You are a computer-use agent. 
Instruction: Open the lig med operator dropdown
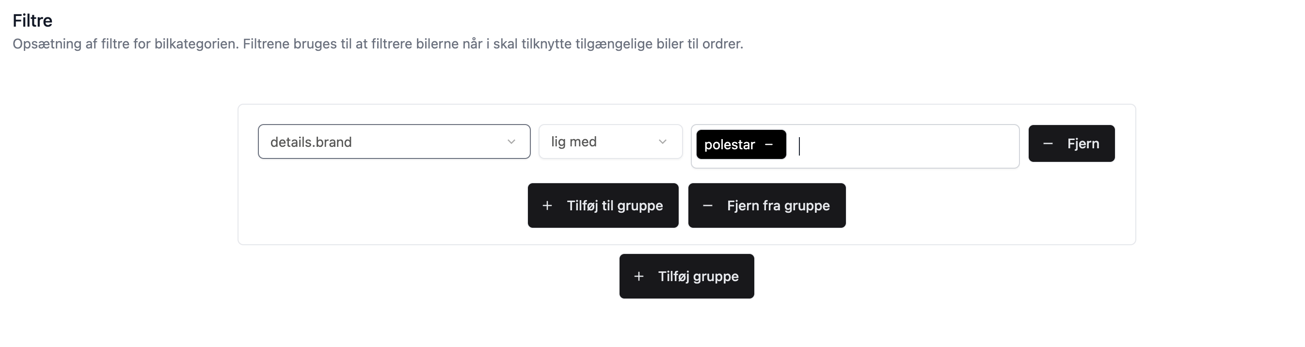(x=610, y=142)
